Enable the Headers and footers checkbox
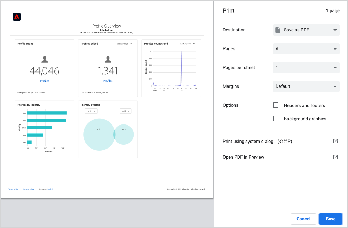Screen dimensions: 348x228 [x=276, y=105]
